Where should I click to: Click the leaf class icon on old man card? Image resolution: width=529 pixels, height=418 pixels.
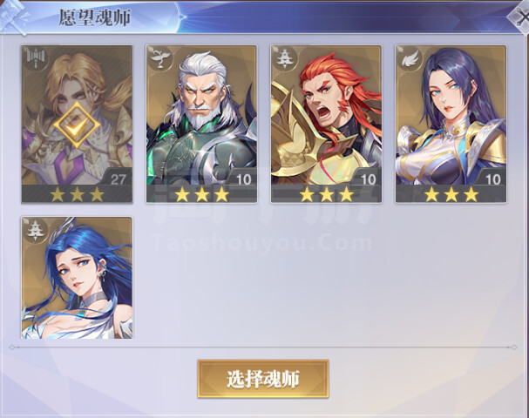coord(159,59)
